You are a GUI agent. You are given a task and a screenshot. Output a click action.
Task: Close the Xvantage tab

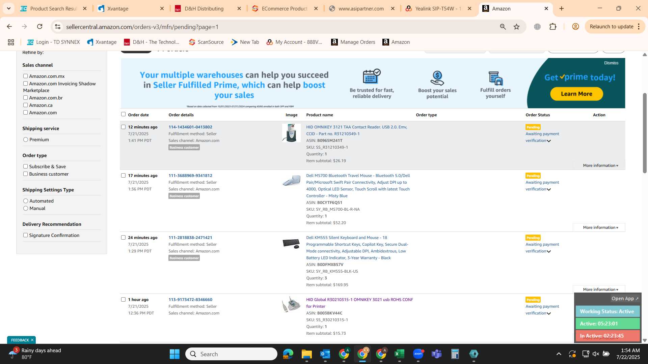tap(162, 8)
